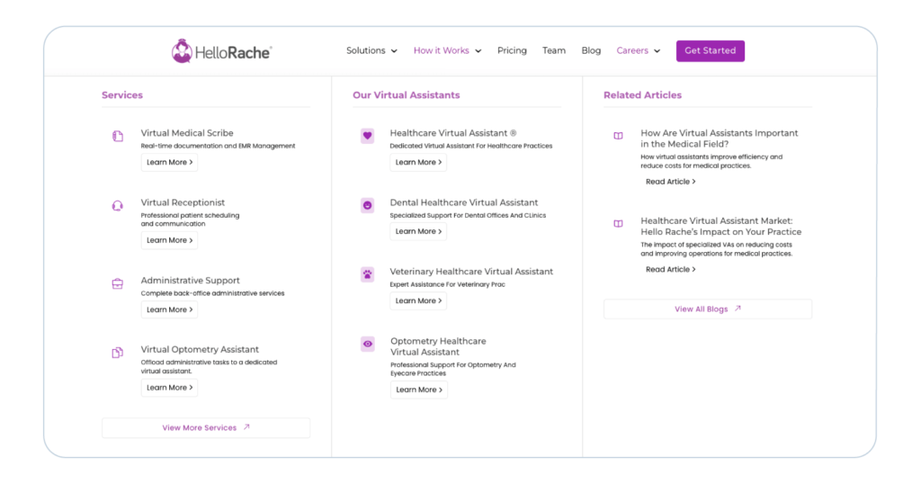Click 'Offload administrative tasks to a dedicated' text
This screenshot has height=484, width=921.
coord(209,366)
